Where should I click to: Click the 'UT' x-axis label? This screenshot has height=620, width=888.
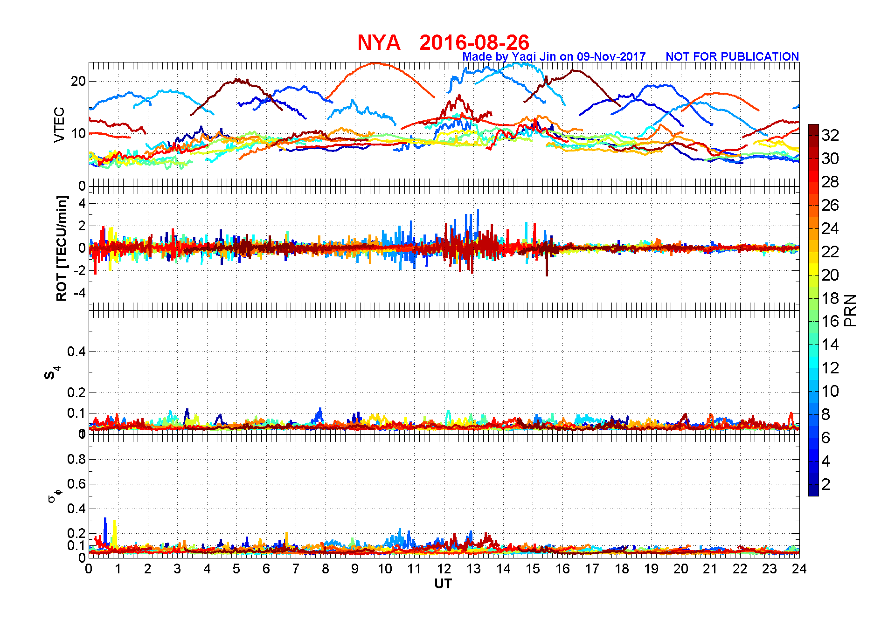[443, 584]
